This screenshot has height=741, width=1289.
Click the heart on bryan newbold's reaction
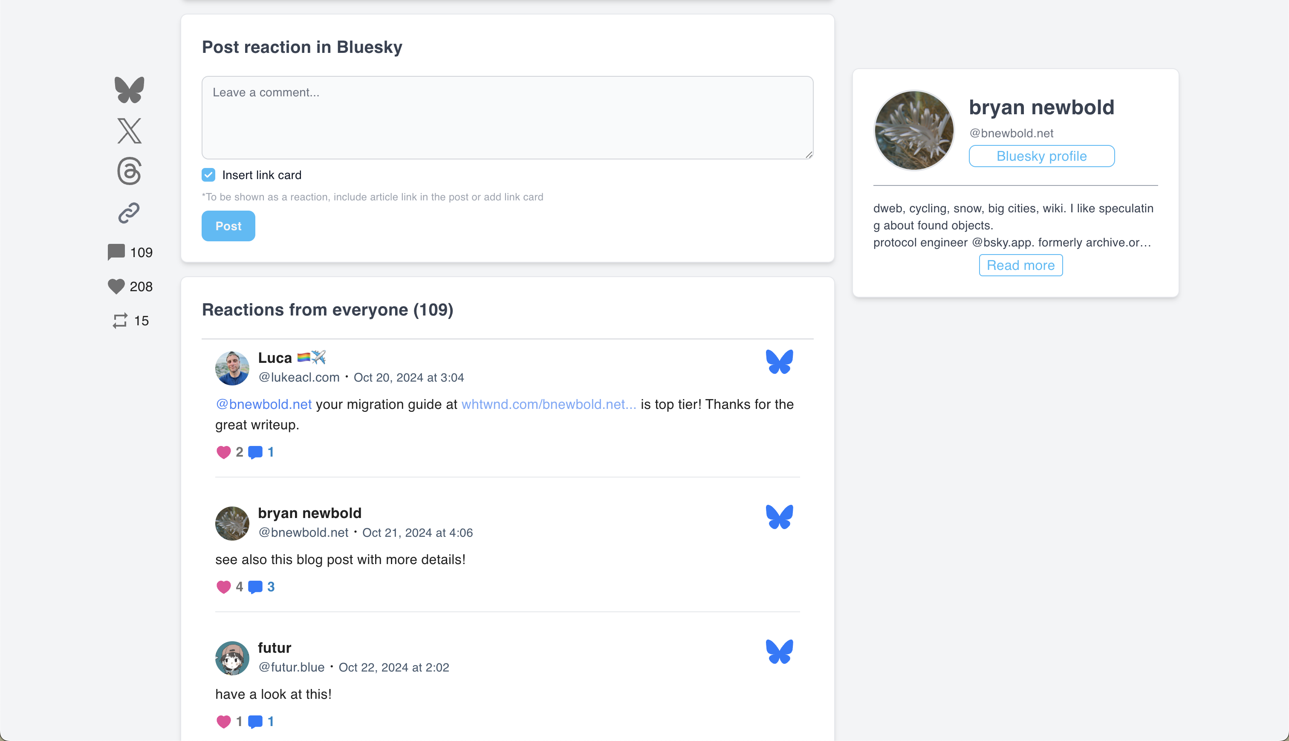click(223, 587)
